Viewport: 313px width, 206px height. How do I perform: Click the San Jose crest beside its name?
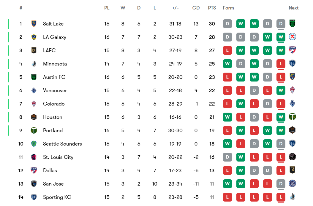[34, 184]
